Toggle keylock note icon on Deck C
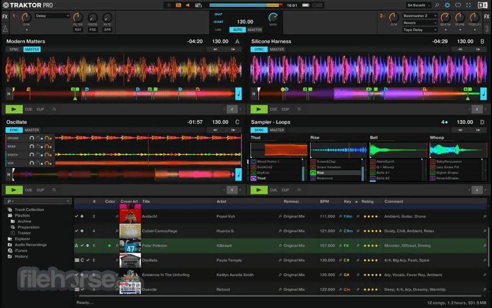This screenshot has width=492, height=308. tap(238, 175)
